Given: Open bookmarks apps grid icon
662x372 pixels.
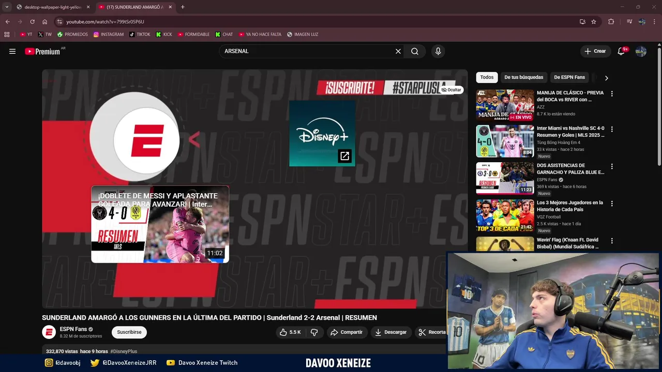Looking at the screenshot, I should (x=7, y=35).
